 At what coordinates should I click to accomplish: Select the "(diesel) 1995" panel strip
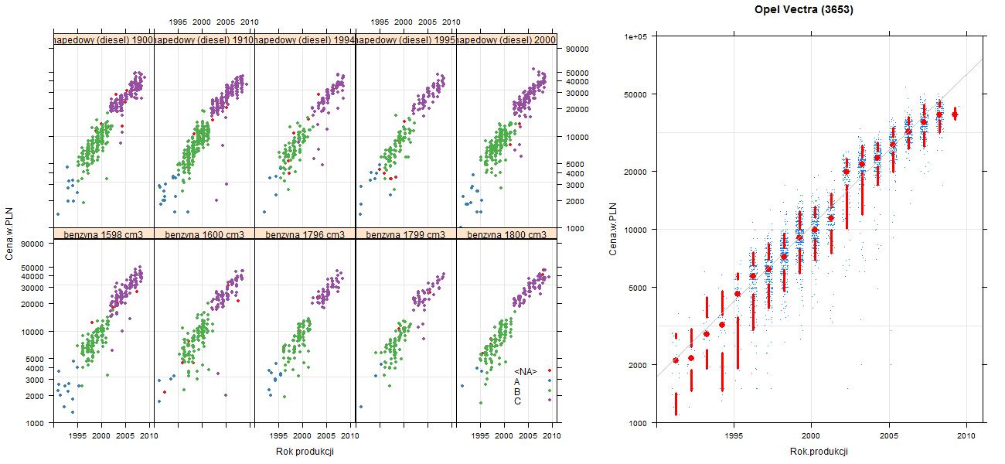pyautogui.click(x=406, y=39)
